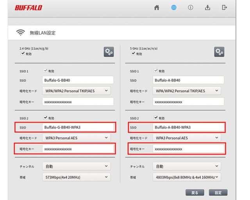The width and height of the screenshot is (250, 200).
Task: Toggle the 5 GHz band enable checkbox
Action: [x=134, y=54]
